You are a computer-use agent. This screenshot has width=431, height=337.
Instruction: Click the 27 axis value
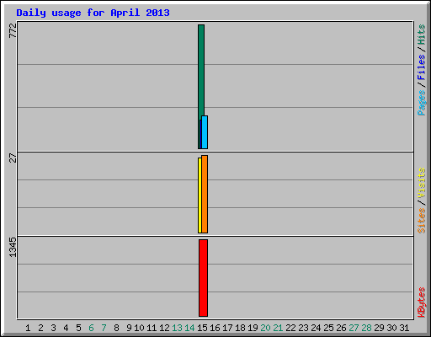point(13,158)
